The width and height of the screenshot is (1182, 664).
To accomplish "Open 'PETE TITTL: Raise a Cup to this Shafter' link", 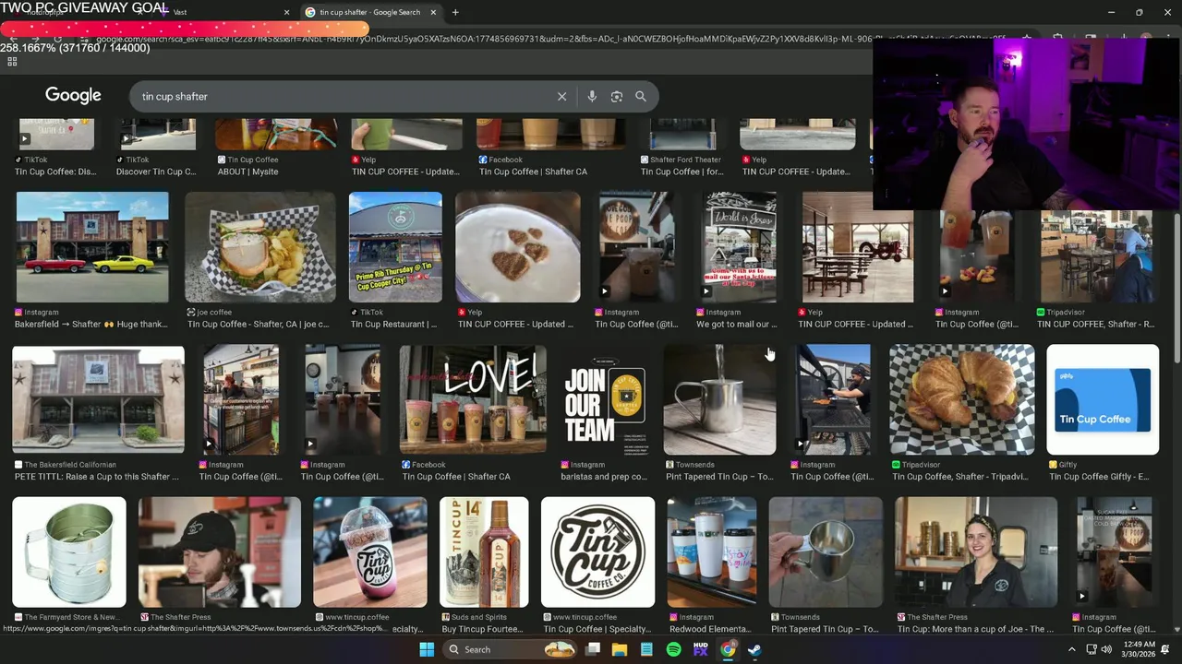I will [97, 477].
